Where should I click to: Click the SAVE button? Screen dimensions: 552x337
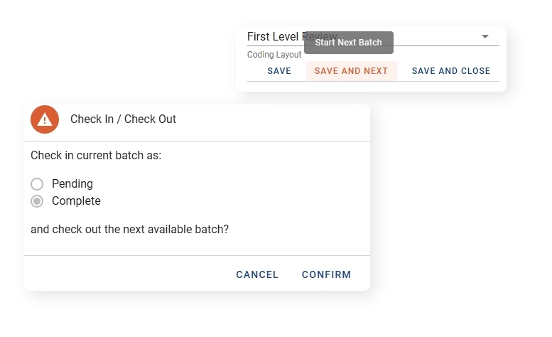coord(279,71)
